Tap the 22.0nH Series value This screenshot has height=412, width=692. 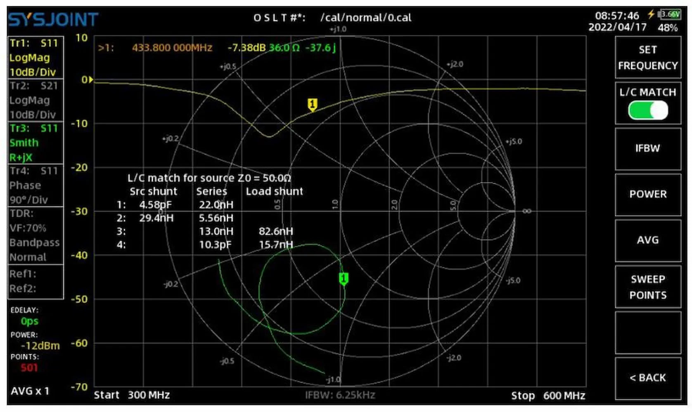(216, 205)
